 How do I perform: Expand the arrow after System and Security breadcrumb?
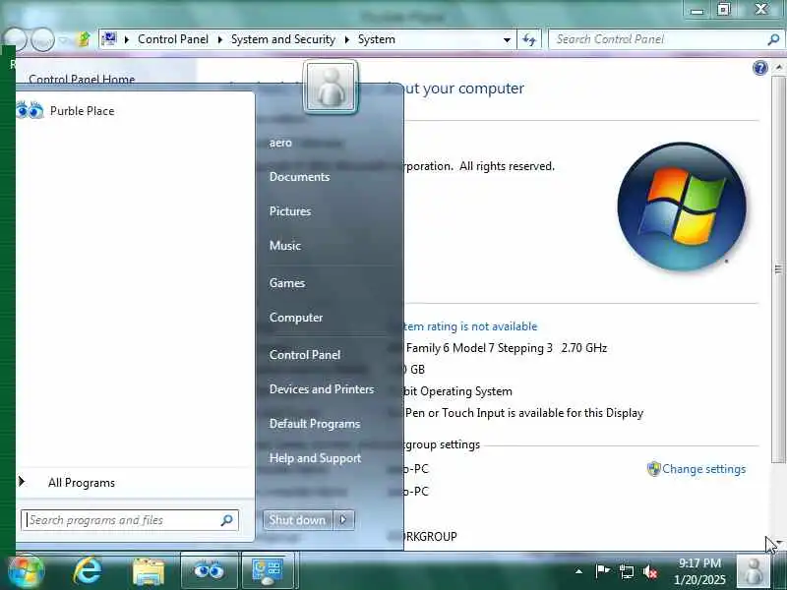(346, 39)
